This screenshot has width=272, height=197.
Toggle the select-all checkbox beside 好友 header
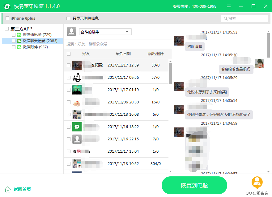[69, 54]
